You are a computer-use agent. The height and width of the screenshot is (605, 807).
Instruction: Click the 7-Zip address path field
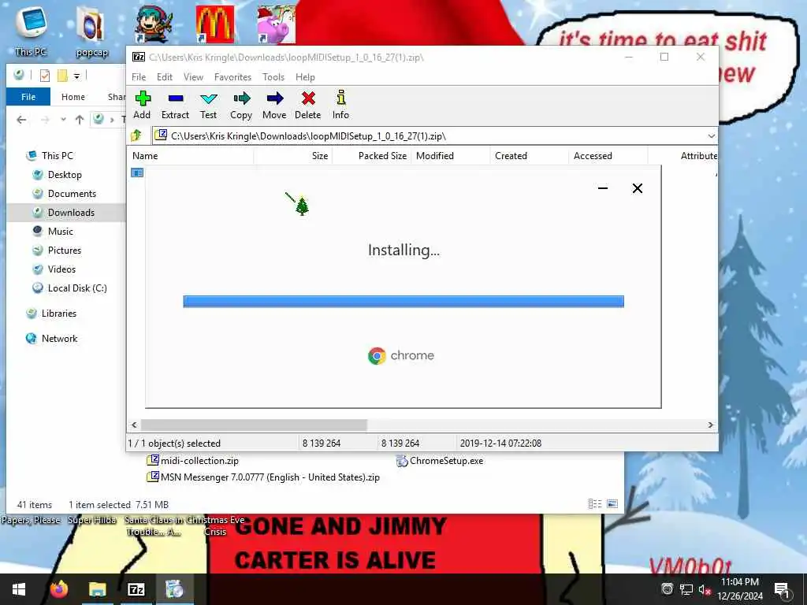pyautogui.click(x=433, y=136)
